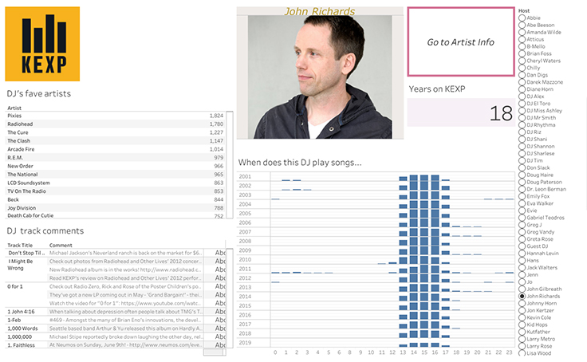
Task: Select the '1. Faithless' track row
Action: 22,345
